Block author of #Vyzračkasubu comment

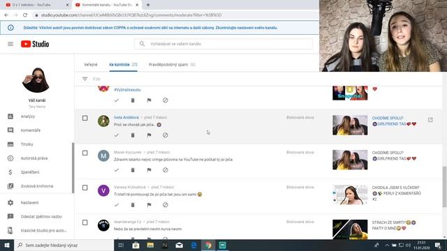166,100
